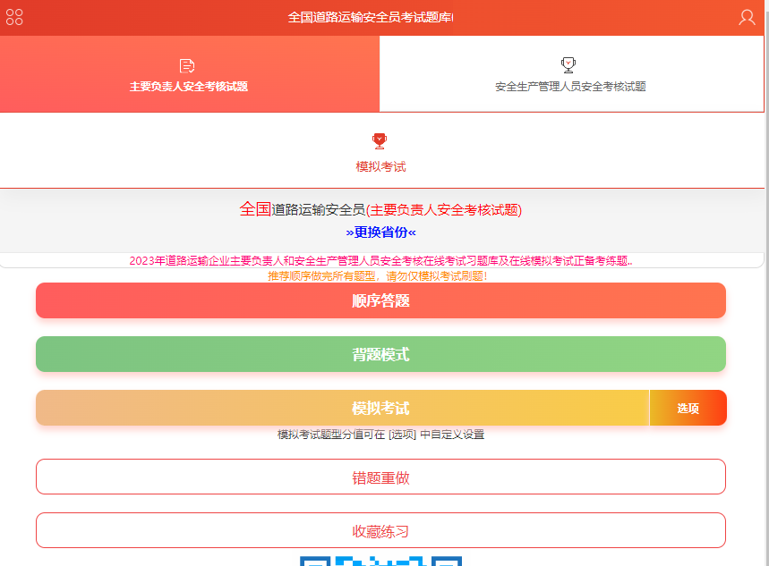Switch to 主要负责人安全考核试题 tab
Image resolution: width=769 pixels, height=566 pixels.
coord(189,74)
